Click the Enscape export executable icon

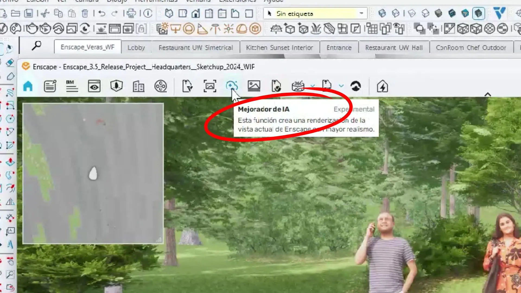coord(327,86)
